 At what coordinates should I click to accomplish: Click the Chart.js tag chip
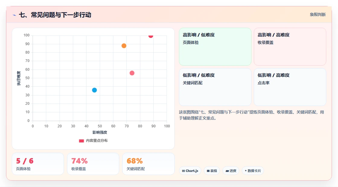pyautogui.click(x=190, y=171)
